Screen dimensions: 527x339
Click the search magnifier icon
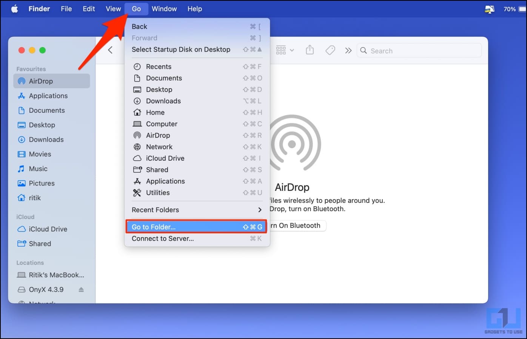364,51
